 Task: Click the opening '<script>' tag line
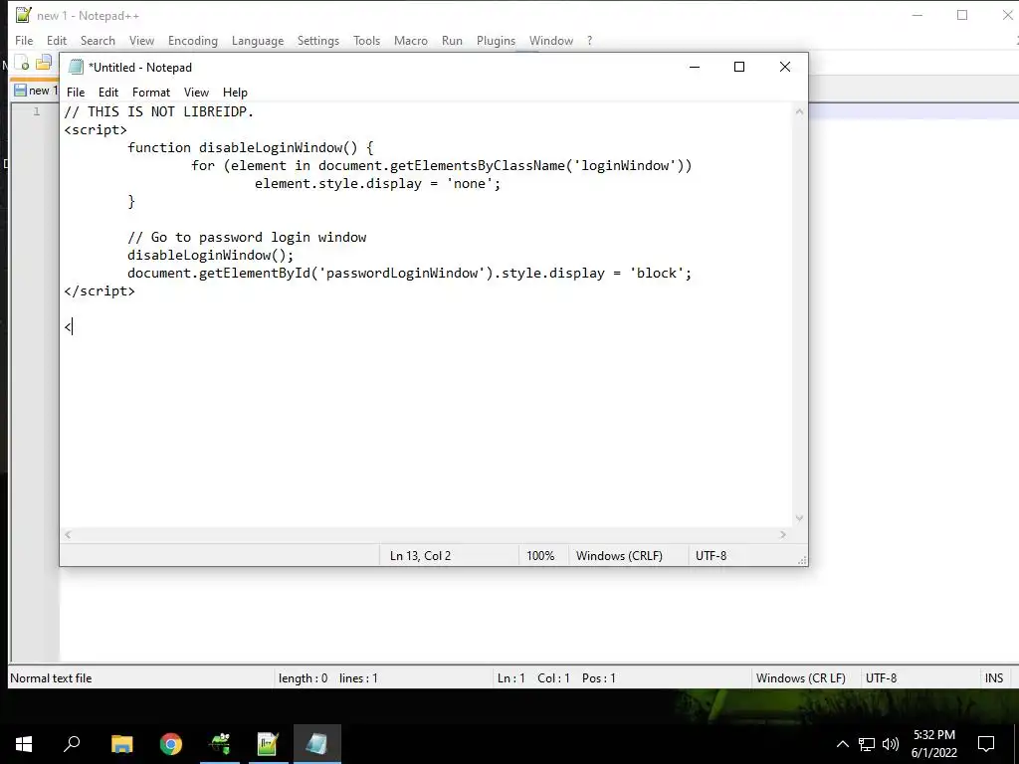(96, 130)
